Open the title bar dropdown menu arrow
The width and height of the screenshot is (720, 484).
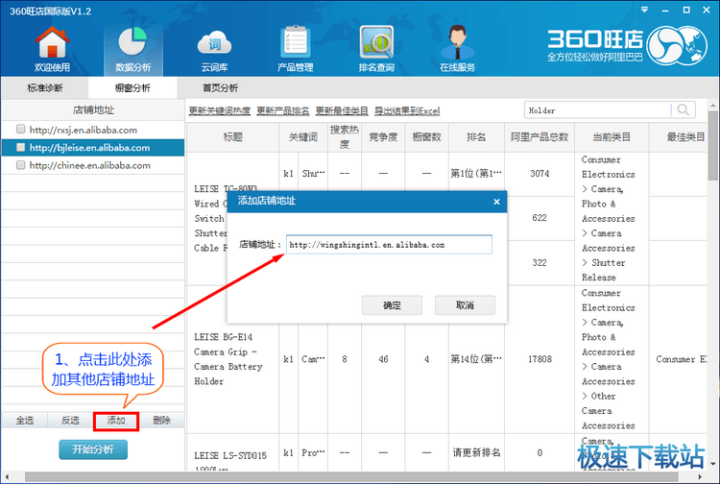click(645, 10)
